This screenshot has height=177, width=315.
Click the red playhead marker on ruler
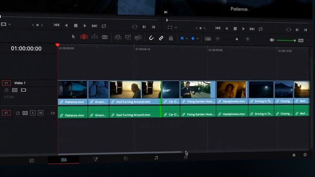[x=58, y=45]
